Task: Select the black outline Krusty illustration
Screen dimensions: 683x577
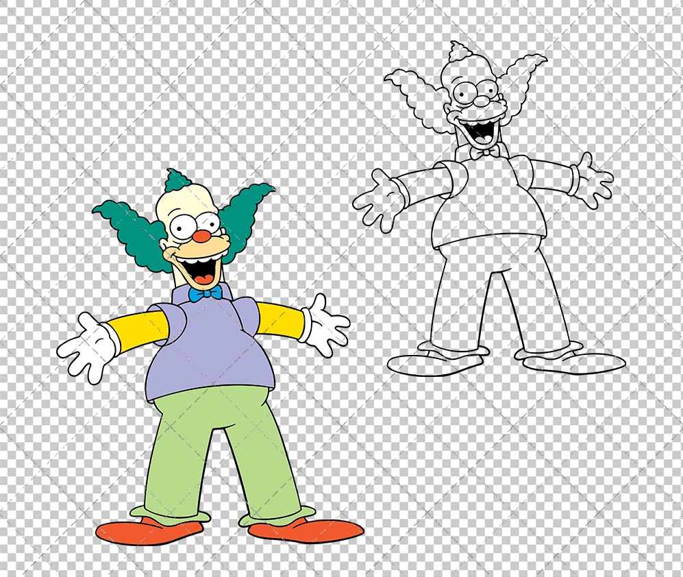Action: pos(488,209)
